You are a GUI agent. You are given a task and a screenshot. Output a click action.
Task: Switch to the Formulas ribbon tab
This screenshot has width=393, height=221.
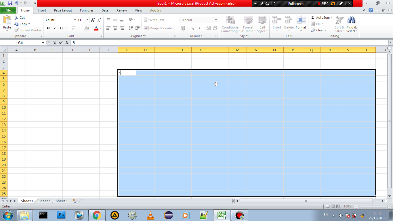tap(87, 10)
